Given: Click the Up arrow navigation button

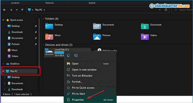Looking at the screenshot, I should point(22,10).
